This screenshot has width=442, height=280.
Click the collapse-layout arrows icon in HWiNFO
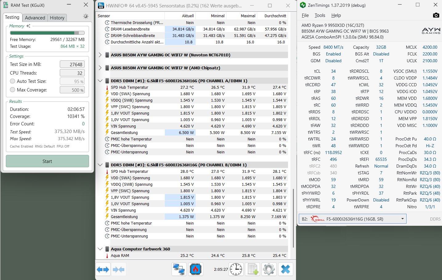tap(119, 270)
